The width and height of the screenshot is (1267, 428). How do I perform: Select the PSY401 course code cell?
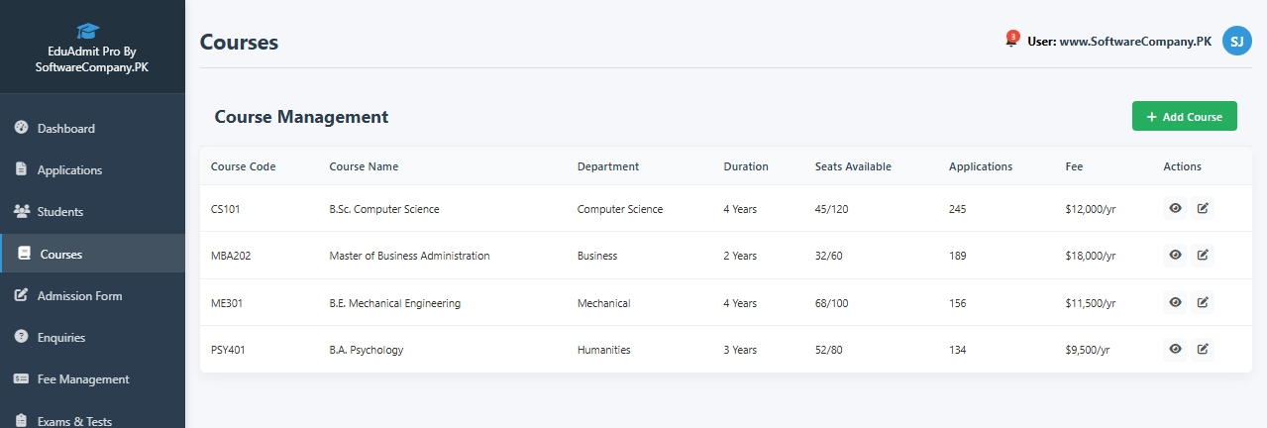click(228, 350)
